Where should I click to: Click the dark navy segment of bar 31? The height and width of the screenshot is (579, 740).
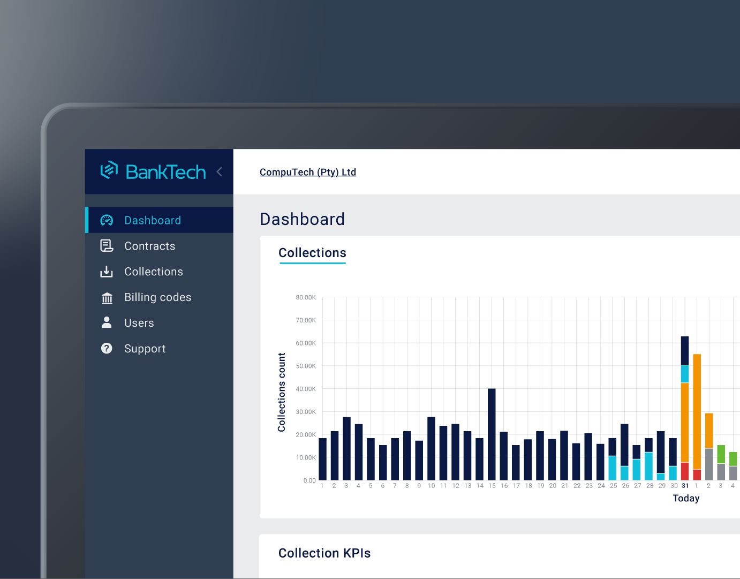[x=685, y=351]
